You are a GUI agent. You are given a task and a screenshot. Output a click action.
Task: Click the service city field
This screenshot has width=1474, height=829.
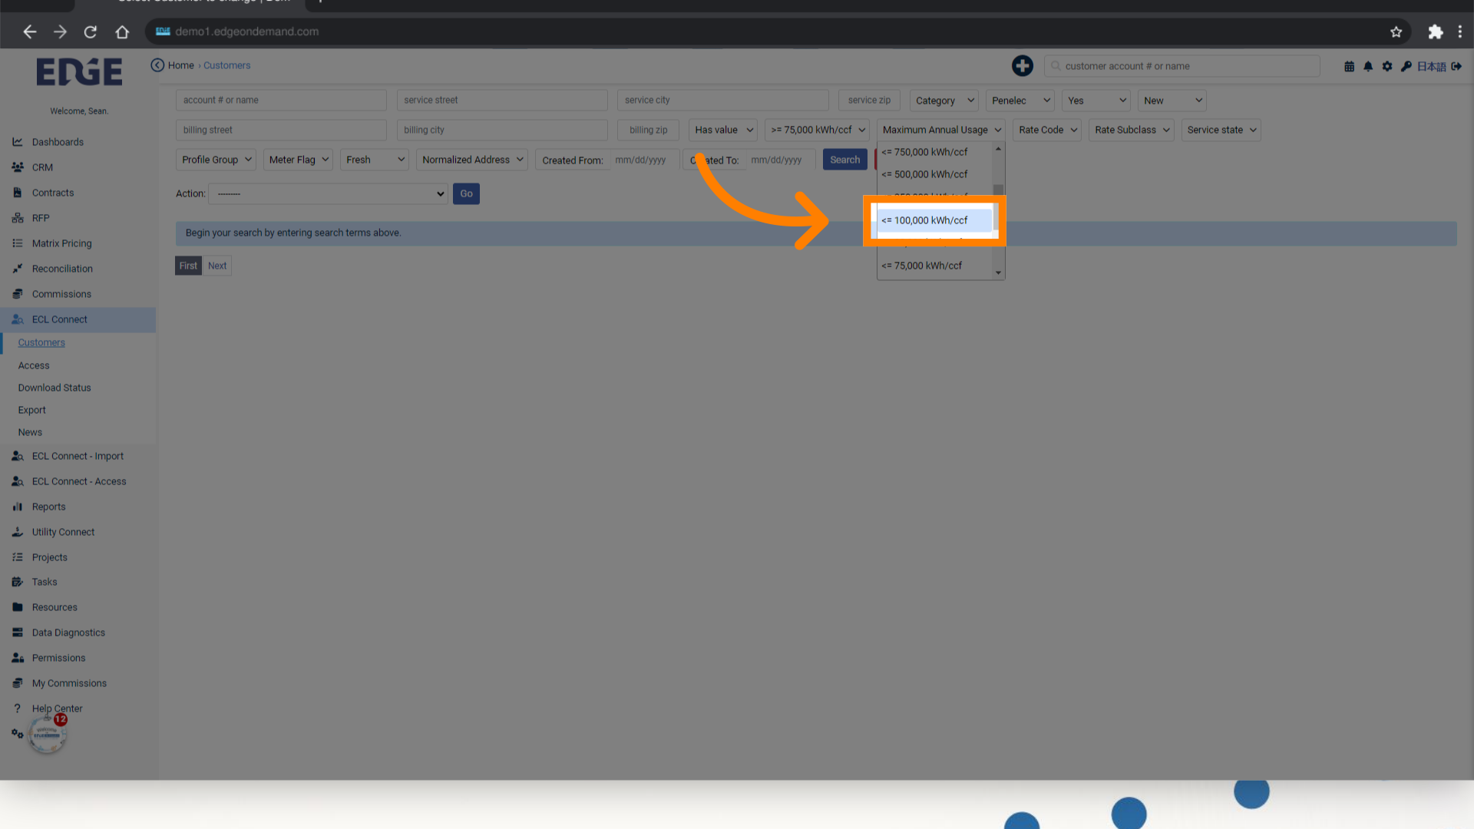(x=722, y=100)
